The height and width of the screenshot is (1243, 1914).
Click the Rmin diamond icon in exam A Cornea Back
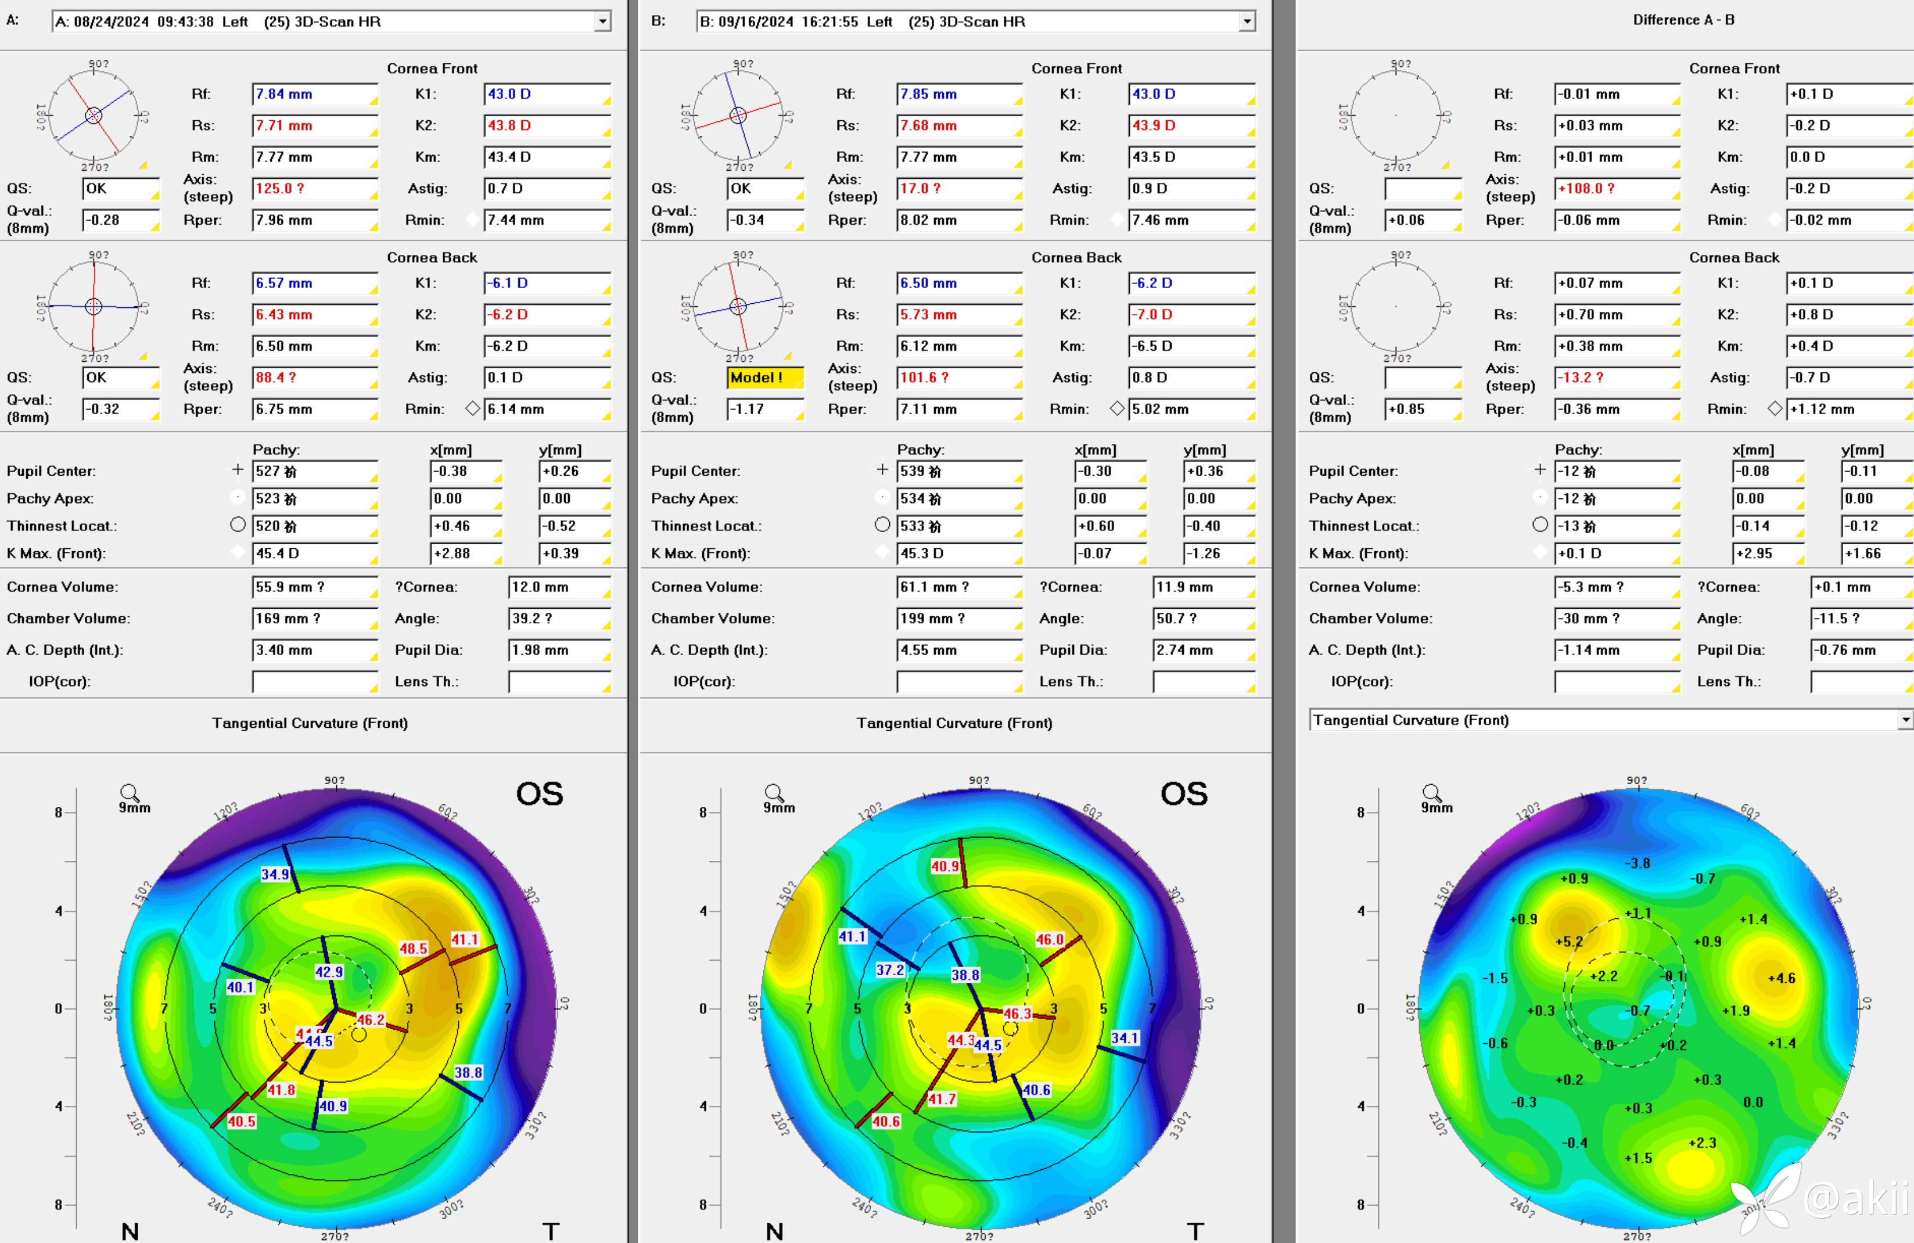pos(473,408)
